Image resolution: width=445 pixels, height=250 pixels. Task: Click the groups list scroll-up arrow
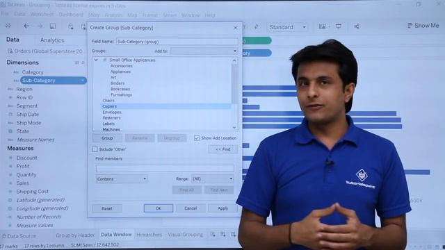234,60
